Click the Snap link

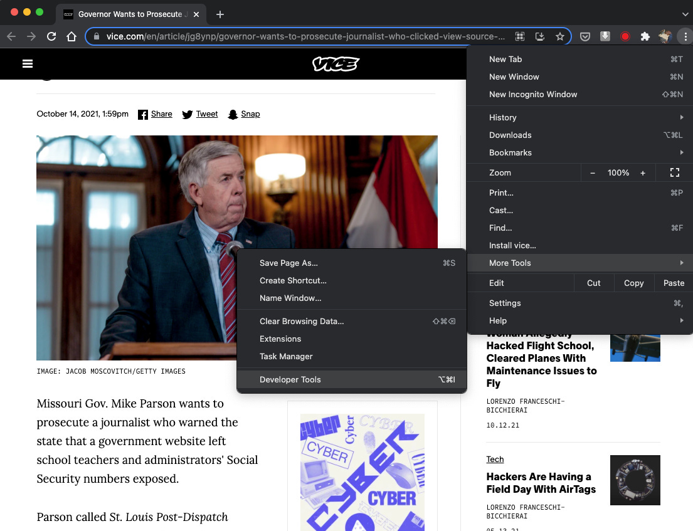250,114
